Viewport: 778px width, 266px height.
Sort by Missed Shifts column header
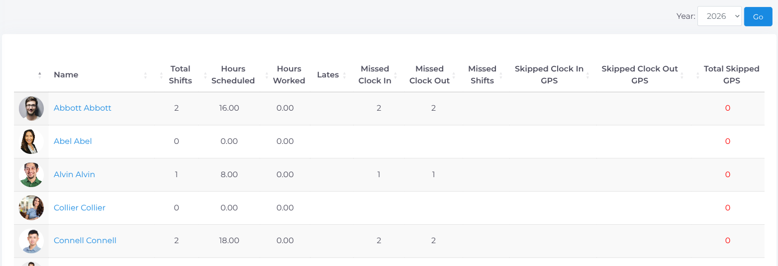(x=482, y=74)
